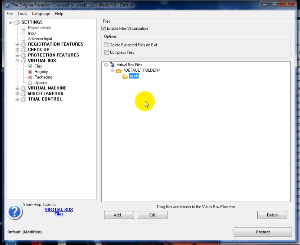Select Registry under VIRTUAL BOX
This screenshot has height=245, width=300.
41,72
